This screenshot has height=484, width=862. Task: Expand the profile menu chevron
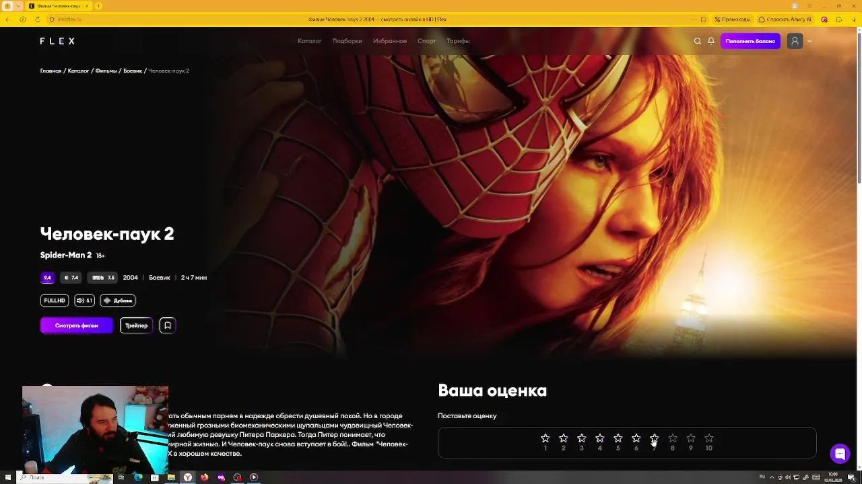pos(809,41)
